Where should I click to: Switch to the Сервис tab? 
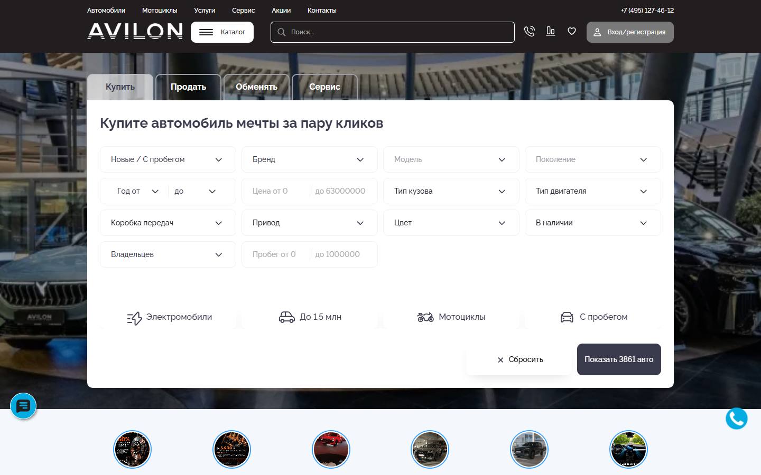324,87
